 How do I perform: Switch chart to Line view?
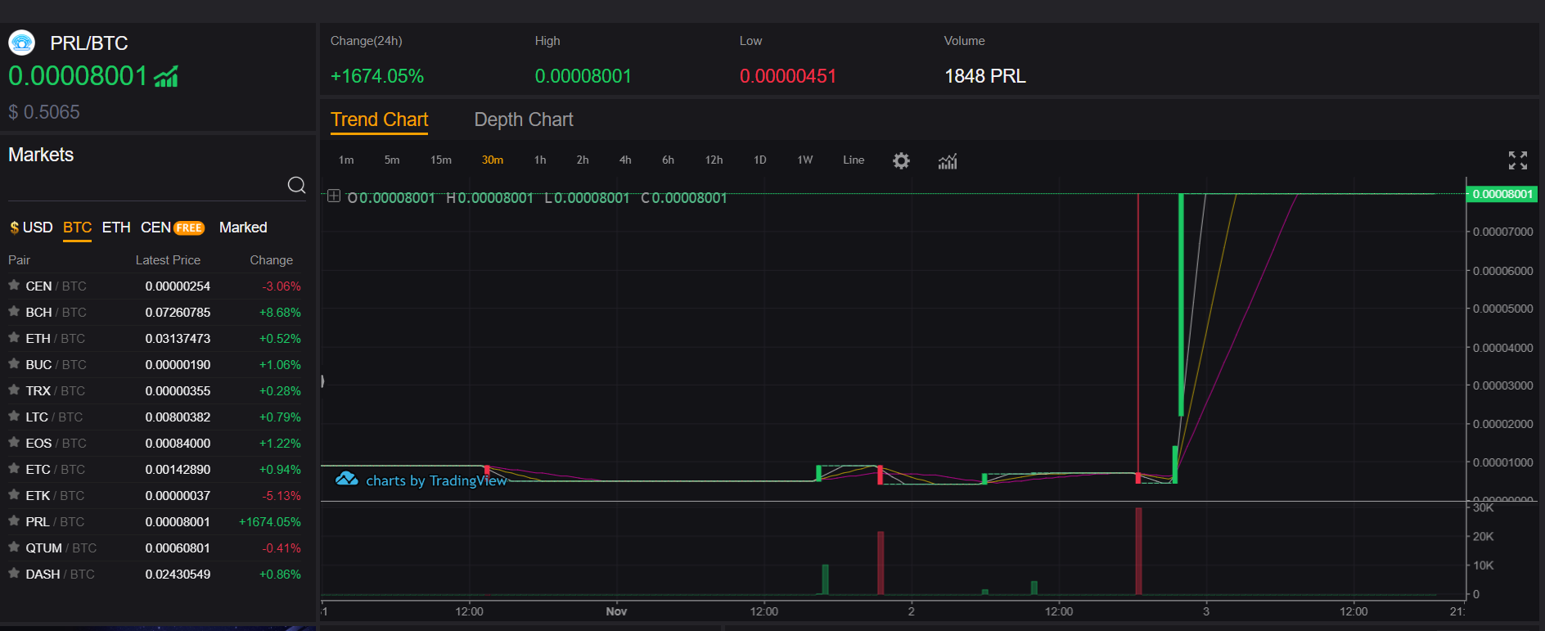(854, 160)
